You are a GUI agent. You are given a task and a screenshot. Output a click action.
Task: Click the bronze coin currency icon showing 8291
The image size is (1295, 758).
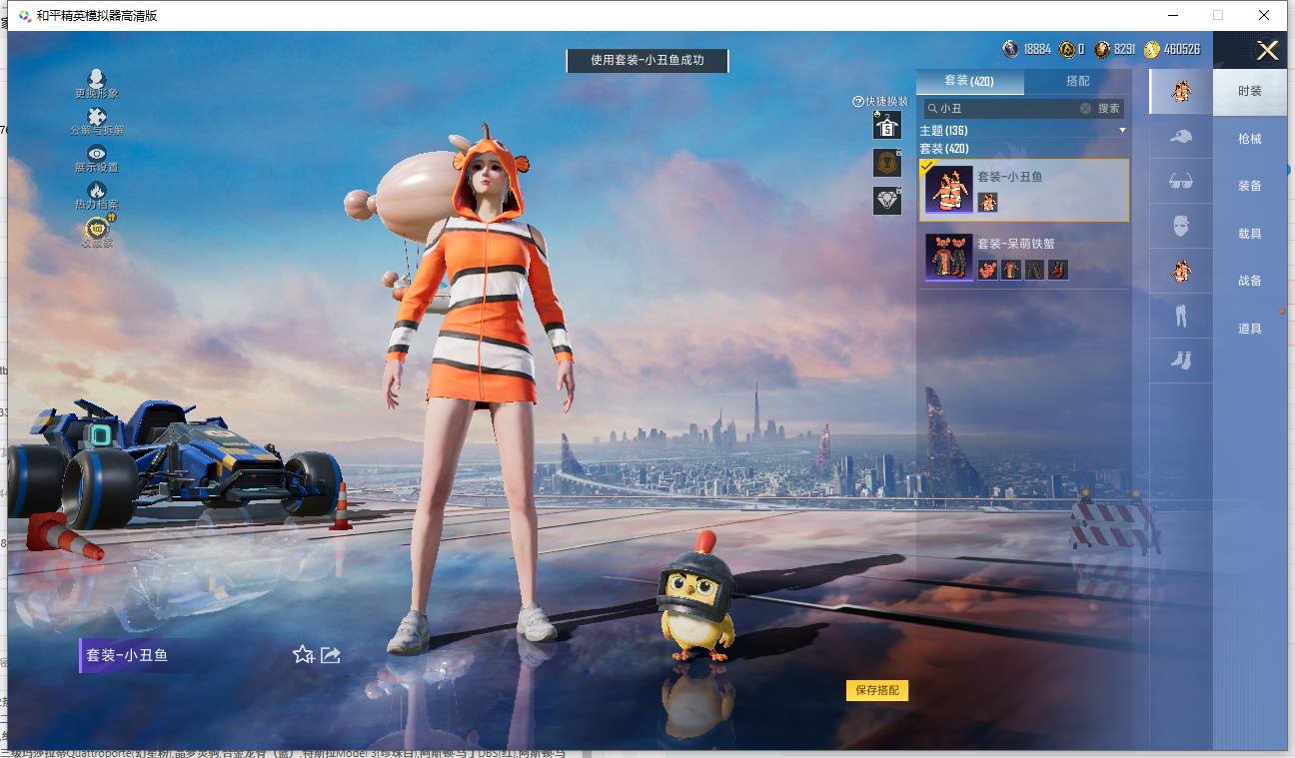1102,49
